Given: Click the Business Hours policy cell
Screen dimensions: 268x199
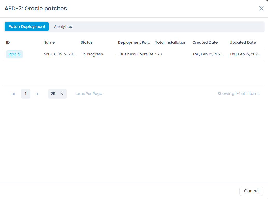Looking at the screenshot, I should [x=136, y=54].
